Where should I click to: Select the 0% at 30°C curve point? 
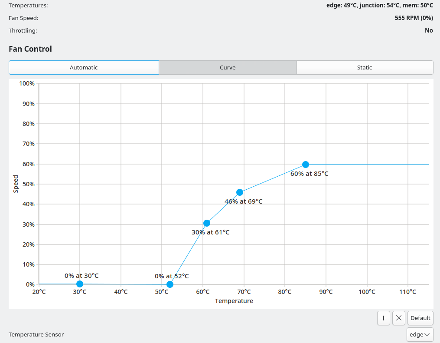point(80,284)
